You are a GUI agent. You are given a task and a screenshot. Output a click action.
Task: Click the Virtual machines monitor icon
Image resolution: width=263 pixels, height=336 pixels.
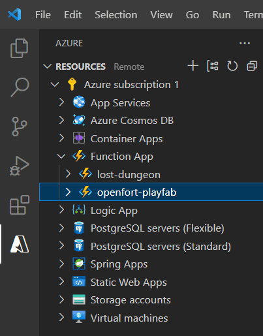click(x=79, y=317)
